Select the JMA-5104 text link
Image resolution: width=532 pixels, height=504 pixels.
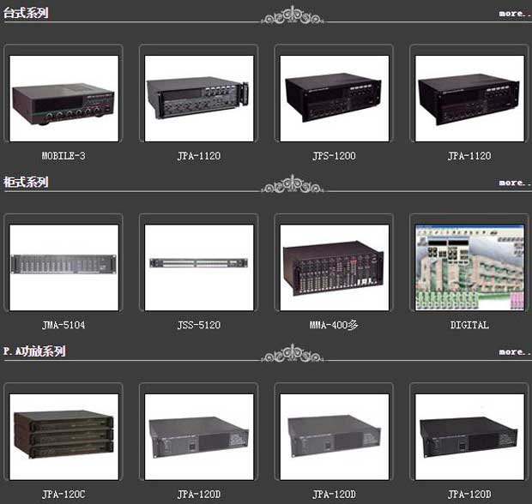pos(63,325)
